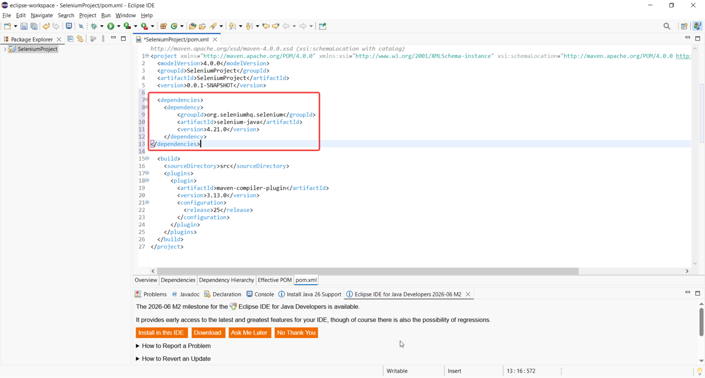Go to the previous annotation

249,26
